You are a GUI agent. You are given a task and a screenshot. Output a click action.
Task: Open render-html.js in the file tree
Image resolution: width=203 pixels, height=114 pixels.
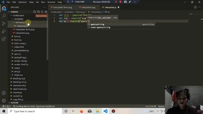[x=21, y=61]
